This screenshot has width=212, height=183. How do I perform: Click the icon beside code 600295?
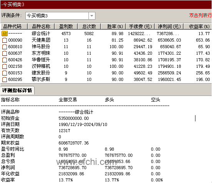pos(5,79)
